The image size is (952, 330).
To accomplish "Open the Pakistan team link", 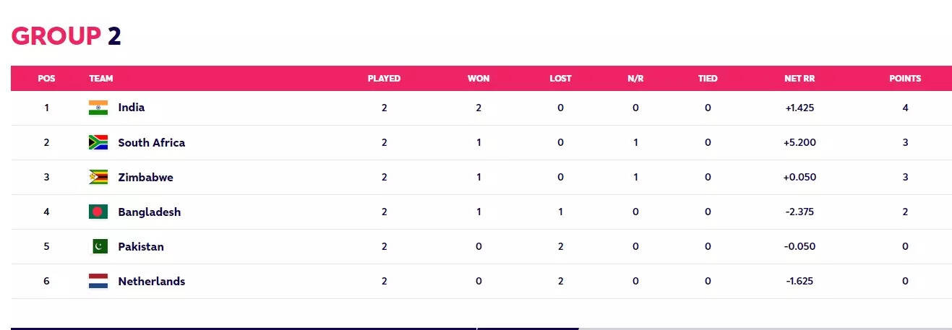I will tap(141, 246).
